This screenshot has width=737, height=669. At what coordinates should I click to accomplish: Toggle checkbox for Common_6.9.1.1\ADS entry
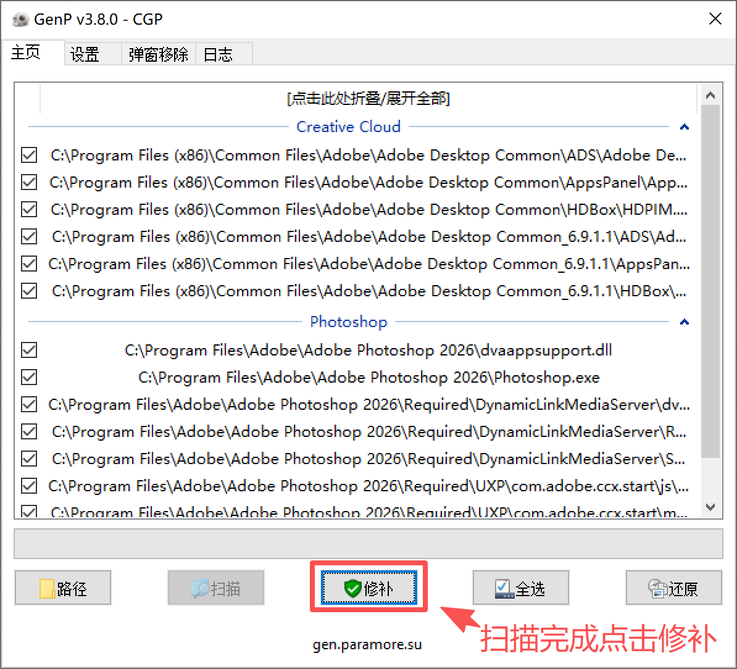tap(29, 237)
